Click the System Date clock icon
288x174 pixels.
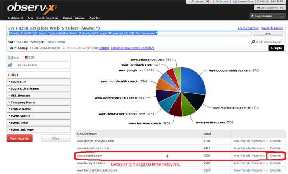pos(235,1)
